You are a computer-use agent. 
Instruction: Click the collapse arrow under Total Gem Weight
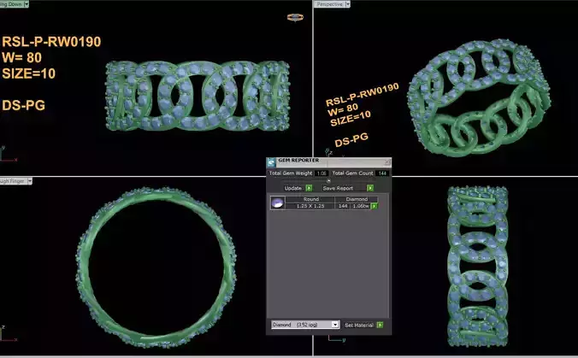pyautogui.click(x=328, y=180)
